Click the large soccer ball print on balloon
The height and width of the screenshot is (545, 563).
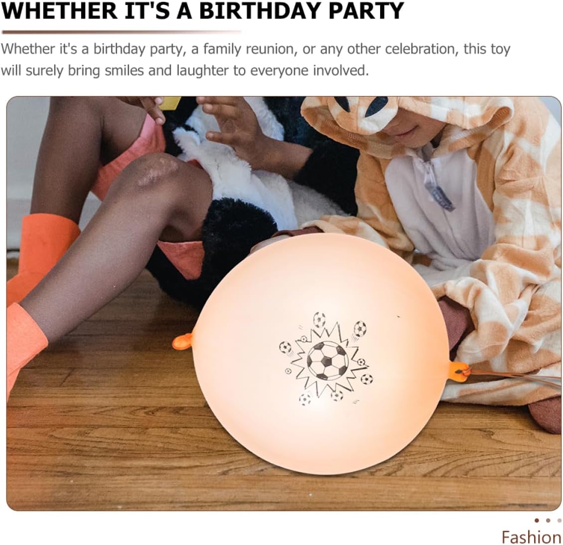point(327,360)
